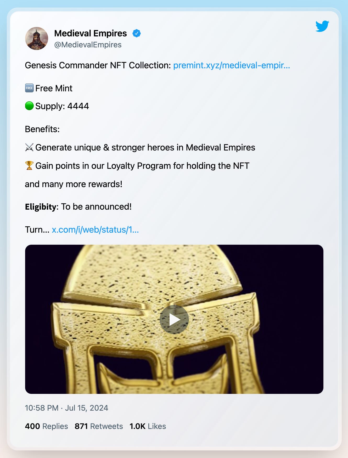This screenshot has height=458, width=348.
Task: Click the FREE emoji icon
Action: [x=29, y=88]
